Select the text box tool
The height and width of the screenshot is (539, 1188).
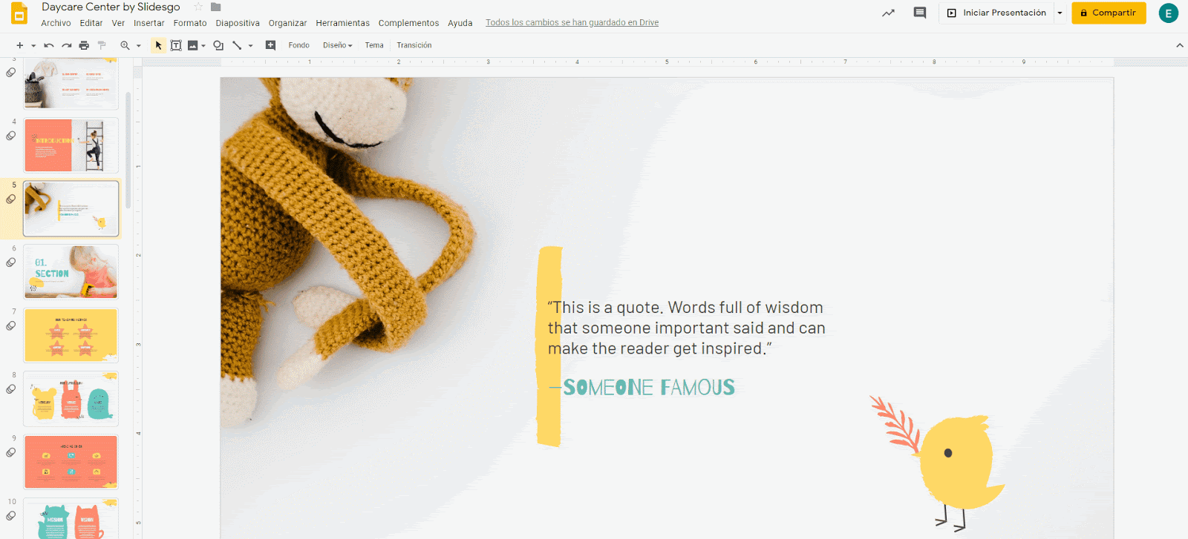point(176,45)
